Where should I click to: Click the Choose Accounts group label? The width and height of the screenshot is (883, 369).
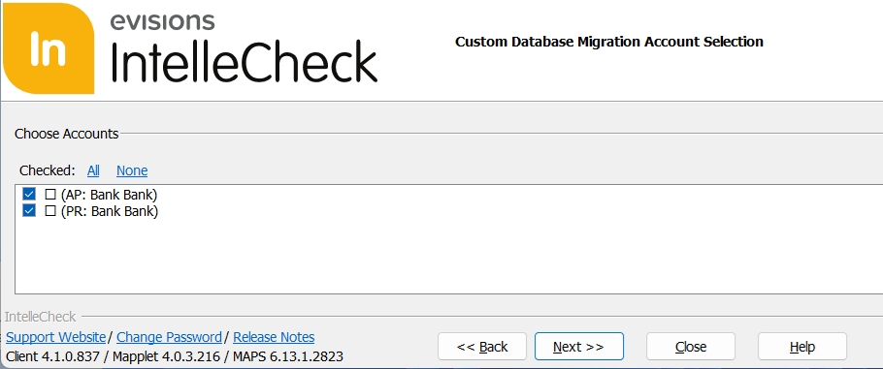pyautogui.click(x=66, y=134)
